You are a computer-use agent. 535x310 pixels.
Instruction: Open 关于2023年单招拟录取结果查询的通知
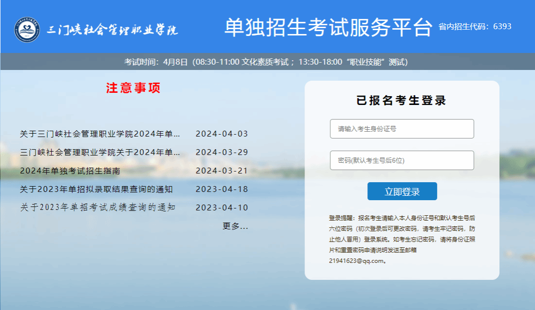96,189
